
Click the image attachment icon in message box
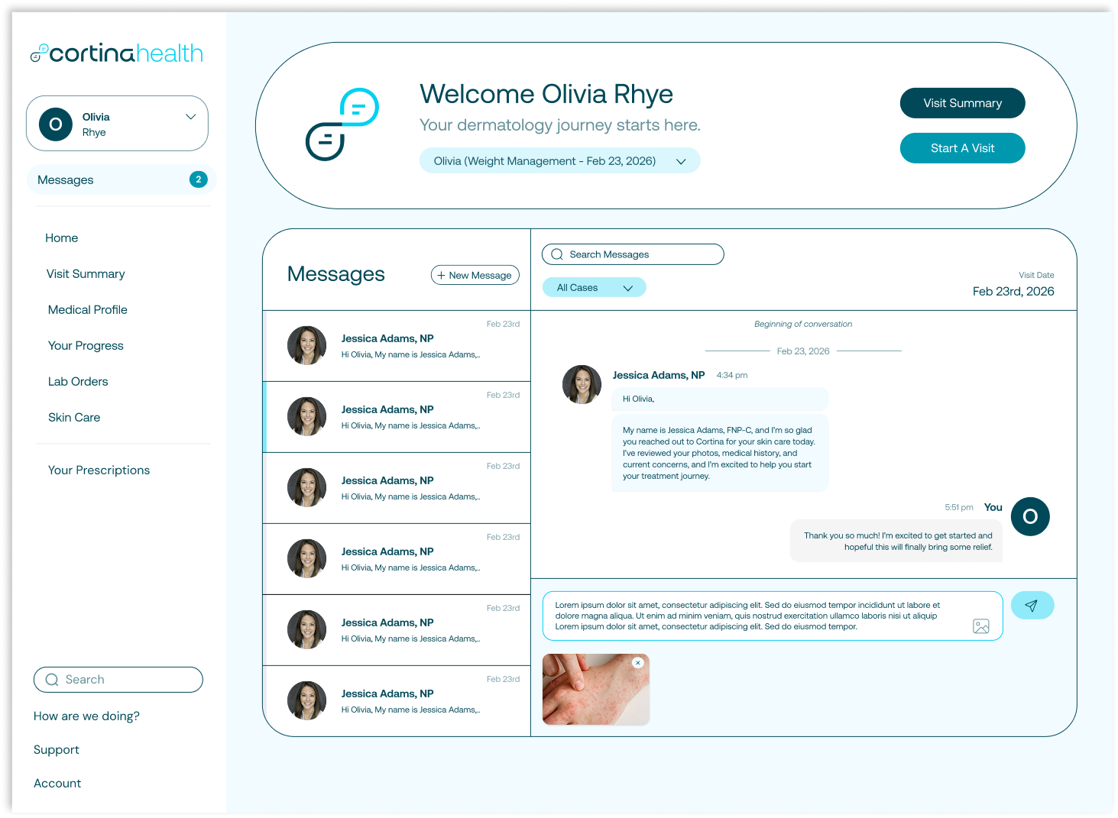[982, 626]
